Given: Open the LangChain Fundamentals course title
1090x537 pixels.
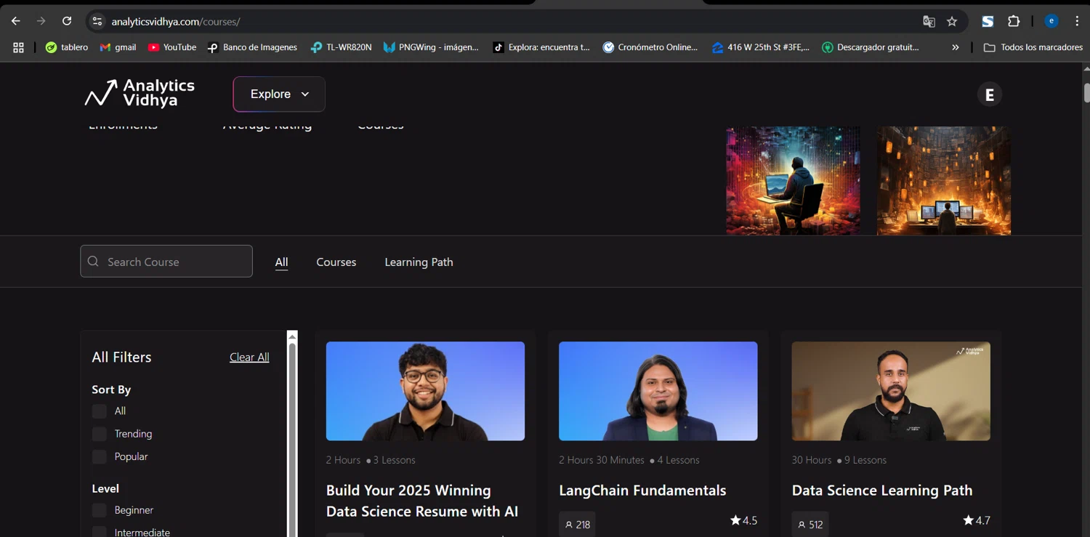Looking at the screenshot, I should pyautogui.click(x=642, y=490).
